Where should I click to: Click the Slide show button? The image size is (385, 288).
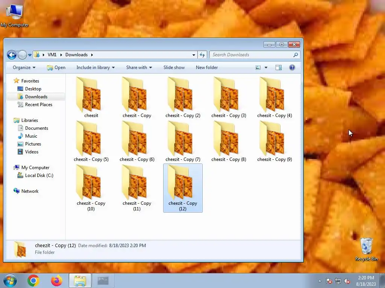click(174, 67)
